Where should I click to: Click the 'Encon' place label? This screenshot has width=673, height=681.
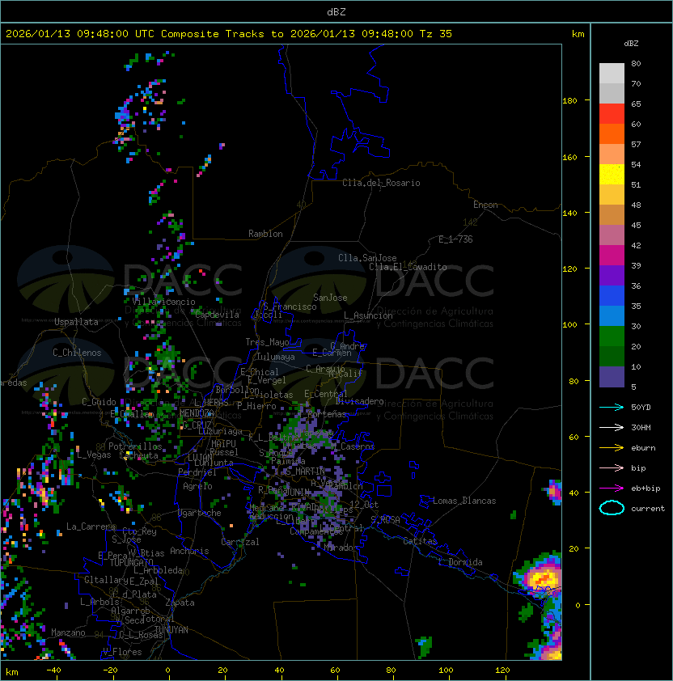(x=485, y=205)
